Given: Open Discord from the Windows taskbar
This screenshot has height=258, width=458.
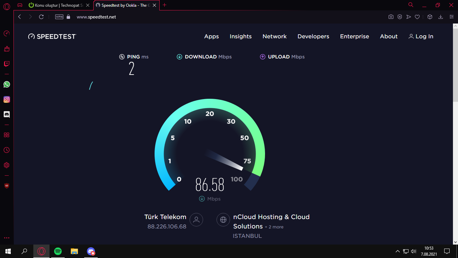Looking at the screenshot, I should pyautogui.click(x=91, y=251).
